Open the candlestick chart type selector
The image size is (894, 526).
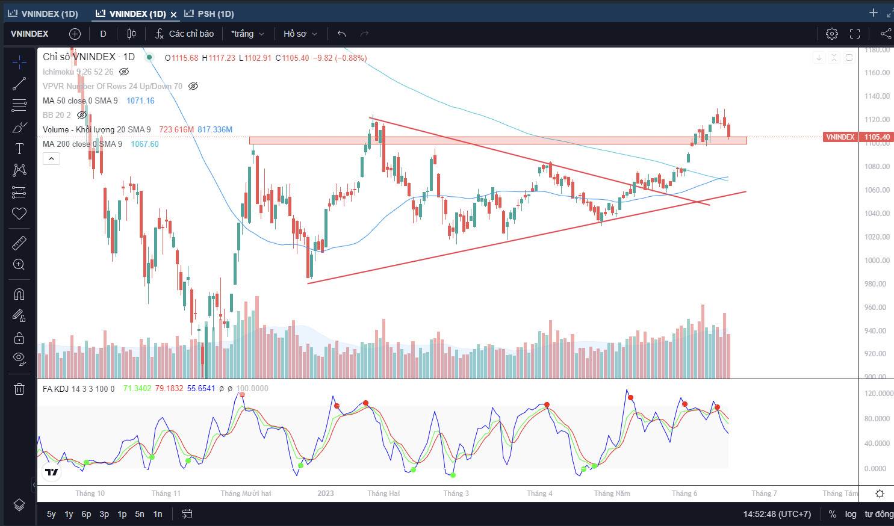coord(131,34)
